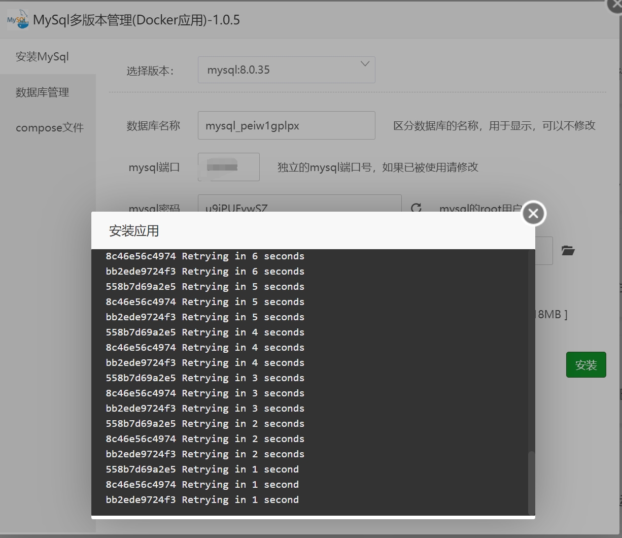The height and width of the screenshot is (538, 622).
Task: Click log line 'bb2ede9724f3 Retrying in 6 seconds'
Action: tap(205, 272)
